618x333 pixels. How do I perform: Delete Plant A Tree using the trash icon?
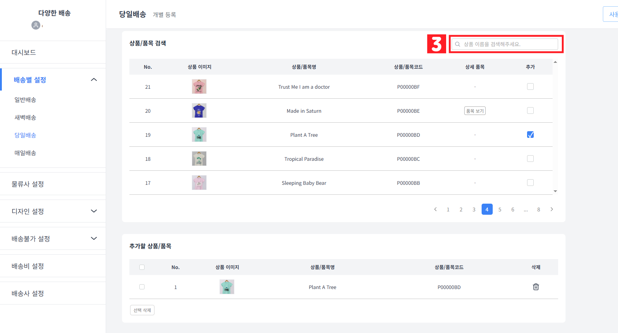point(536,287)
